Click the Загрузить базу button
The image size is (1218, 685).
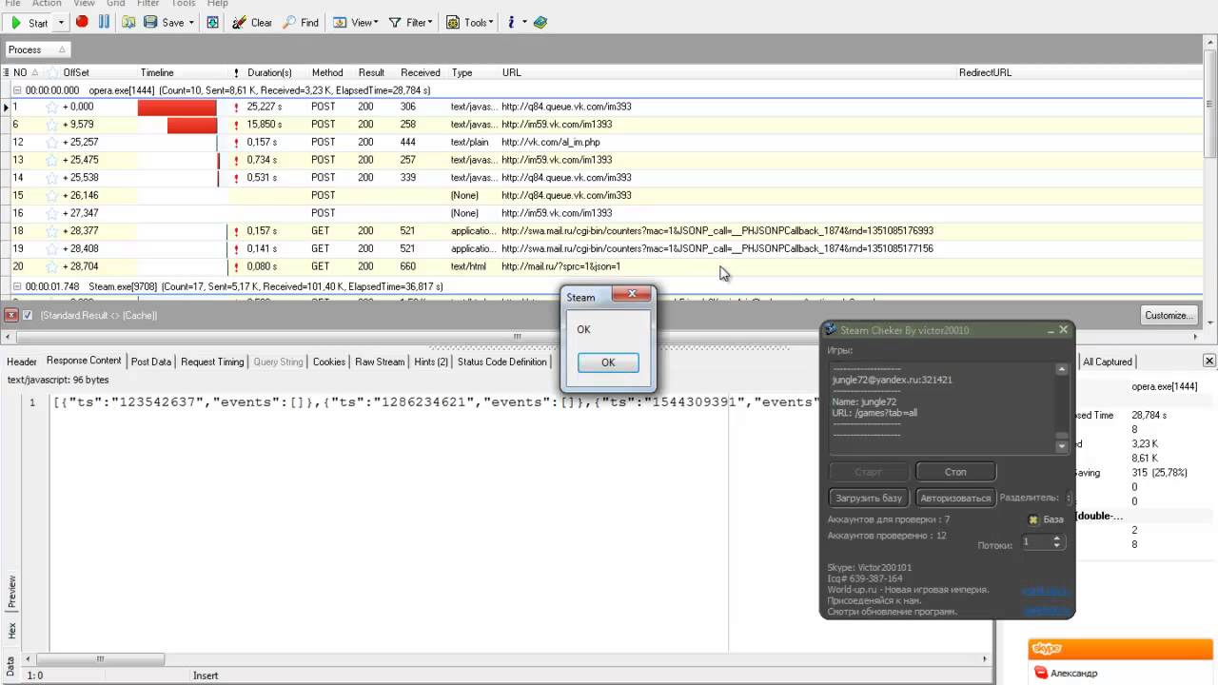click(x=868, y=498)
